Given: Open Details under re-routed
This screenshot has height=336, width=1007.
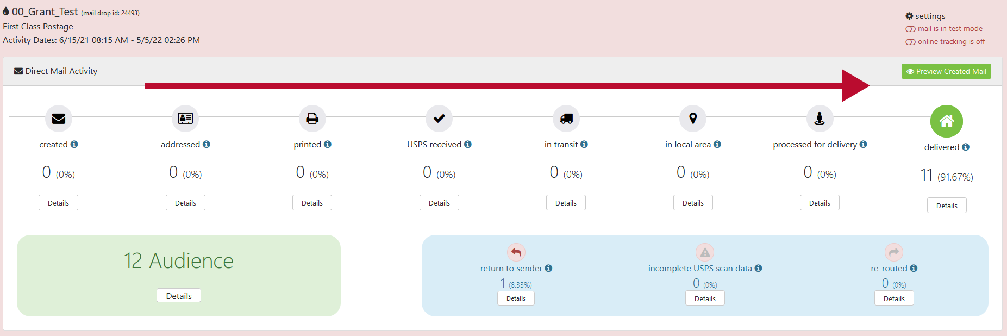Looking at the screenshot, I should 894,298.
